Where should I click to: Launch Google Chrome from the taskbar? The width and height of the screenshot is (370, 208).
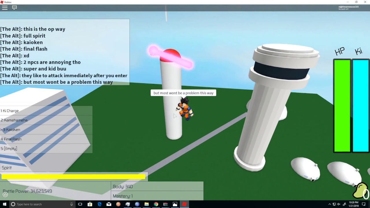tap(156, 204)
